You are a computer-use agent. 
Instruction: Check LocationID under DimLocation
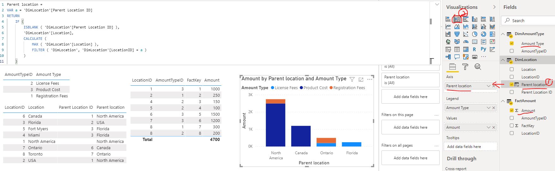pyautogui.click(x=512, y=77)
